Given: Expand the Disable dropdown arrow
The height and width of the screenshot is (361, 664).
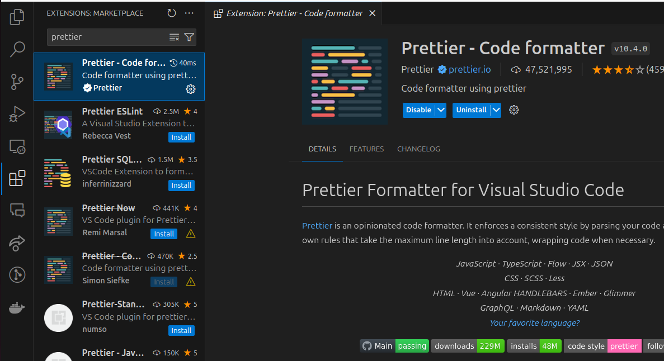Looking at the screenshot, I should [x=441, y=110].
